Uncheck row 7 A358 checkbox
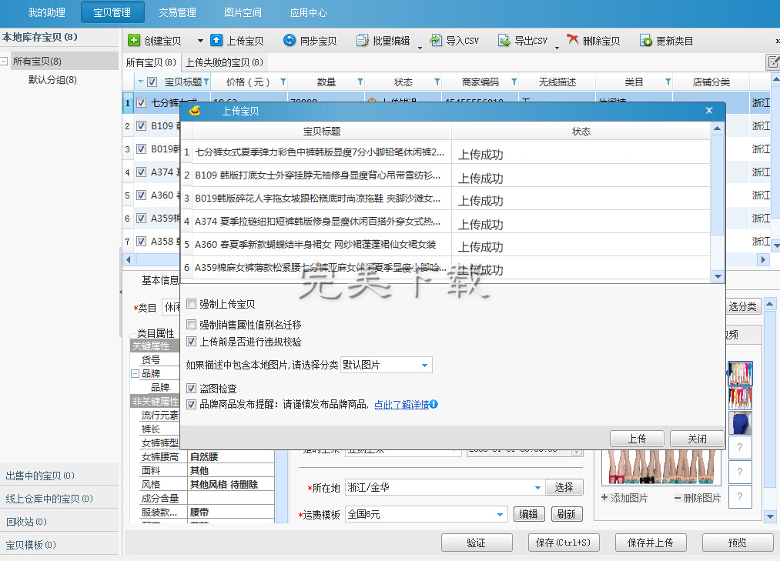Viewport: 780px width, 561px height. pyautogui.click(x=141, y=241)
